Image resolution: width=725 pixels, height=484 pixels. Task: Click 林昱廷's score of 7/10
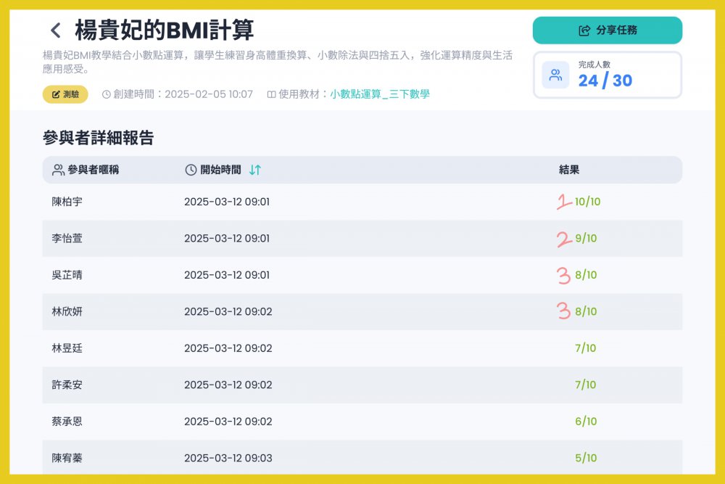(585, 348)
